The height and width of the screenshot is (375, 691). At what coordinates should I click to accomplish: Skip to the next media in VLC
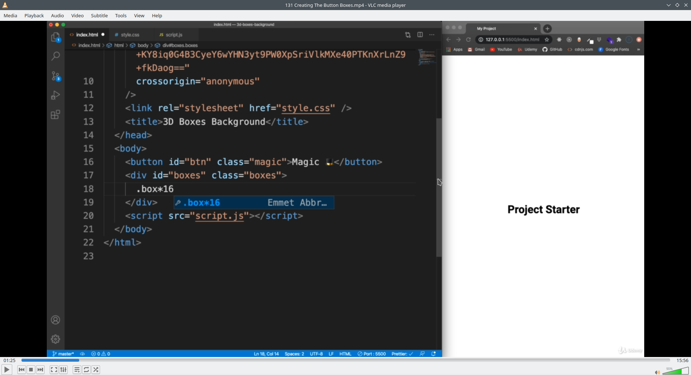[41, 370]
